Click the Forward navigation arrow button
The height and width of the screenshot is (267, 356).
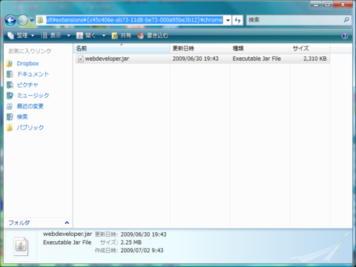(x=23, y=20)
